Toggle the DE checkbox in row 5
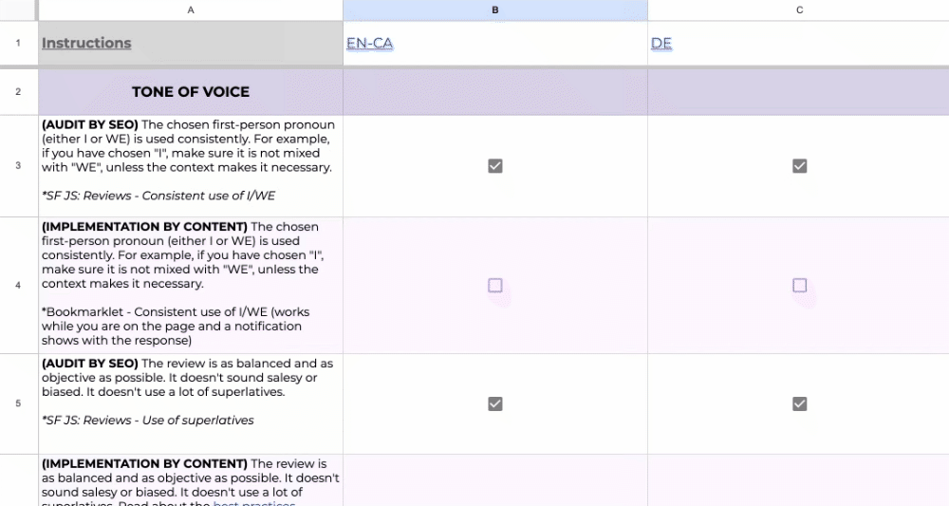Screen dimensions: 949x506 pos(799,403)
